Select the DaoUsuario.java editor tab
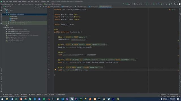This screenshot has height=101, width=181. pyautogui.click(x=105, y=7)
